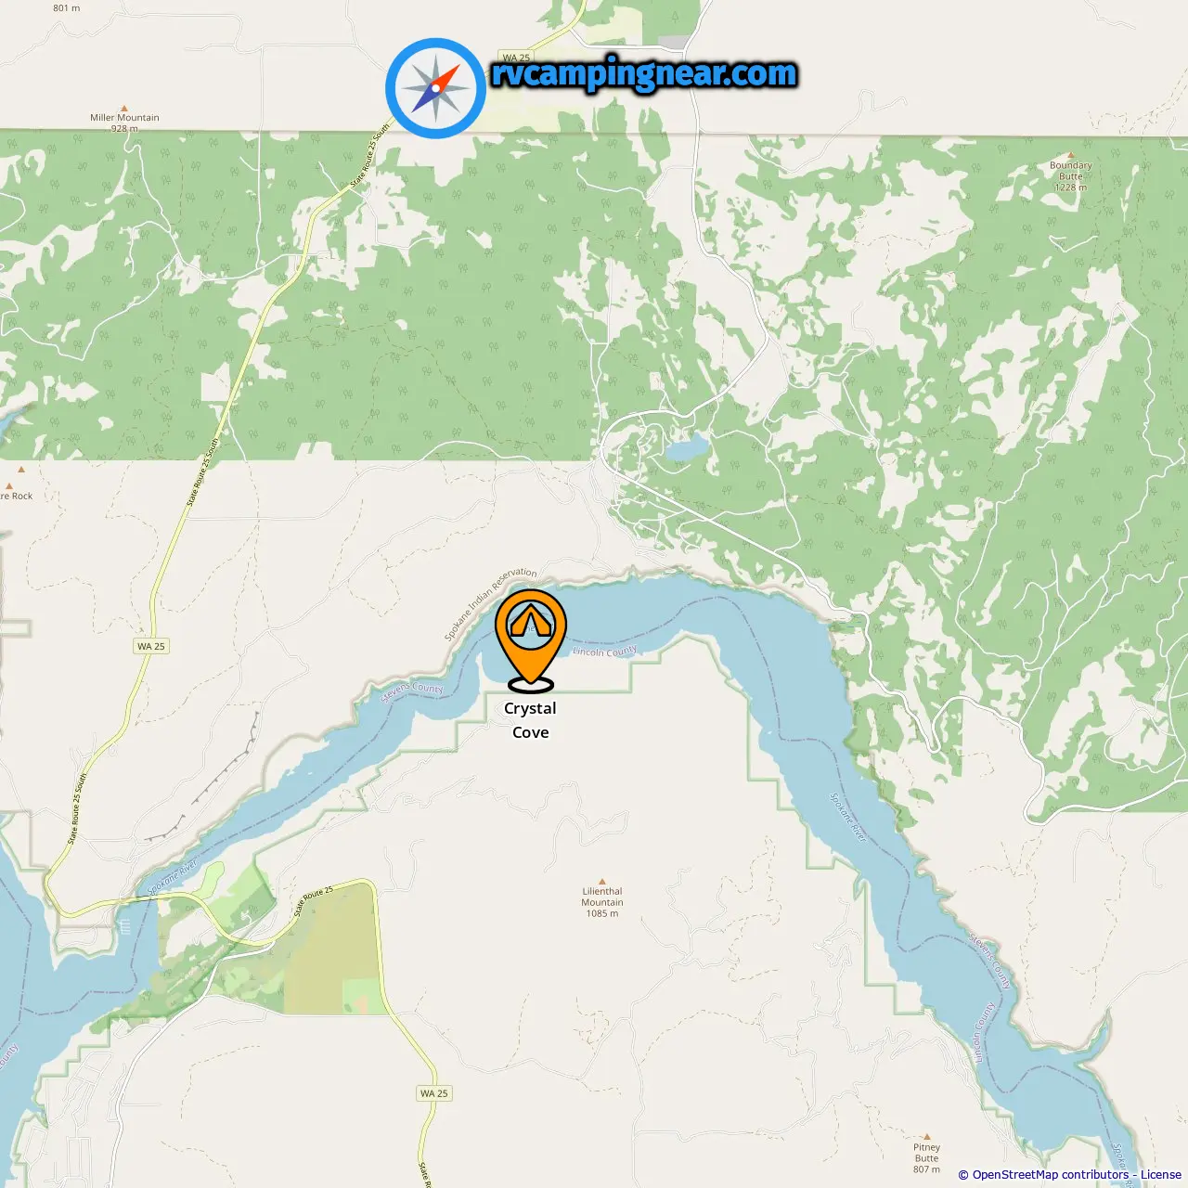Click the small lake in the forest
This screenshot has width=1188, height=1188.
pyautogui.click(x=685, y=449)
